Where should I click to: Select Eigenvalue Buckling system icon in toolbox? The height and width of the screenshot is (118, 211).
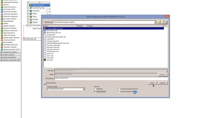tap(2, 2)
